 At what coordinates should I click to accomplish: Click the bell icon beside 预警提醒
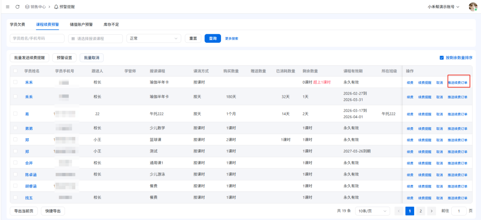(x=56, y=7)
